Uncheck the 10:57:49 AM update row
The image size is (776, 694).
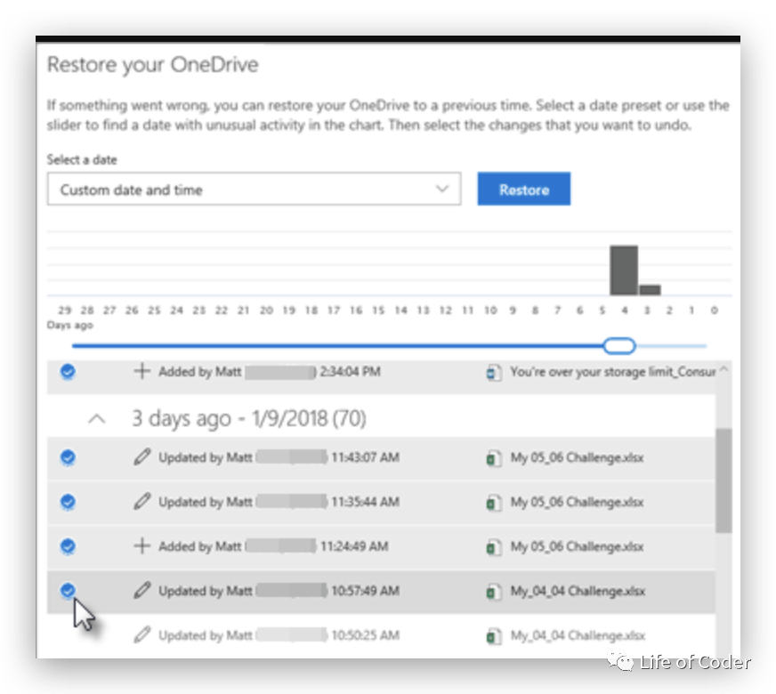click(68, 590)
